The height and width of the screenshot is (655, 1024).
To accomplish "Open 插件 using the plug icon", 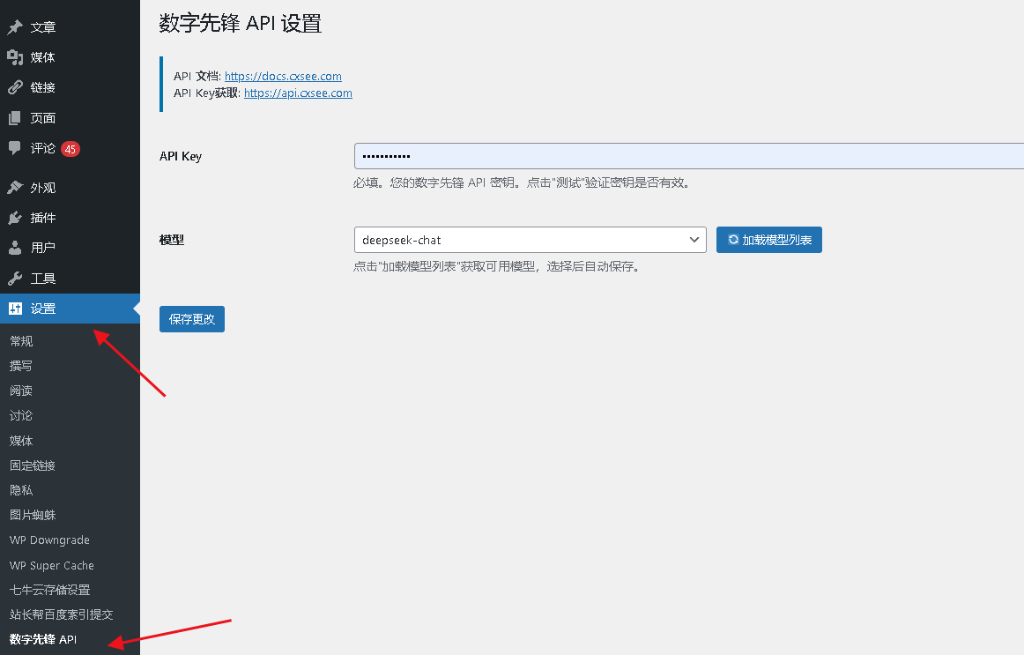I will click(15, 218).
